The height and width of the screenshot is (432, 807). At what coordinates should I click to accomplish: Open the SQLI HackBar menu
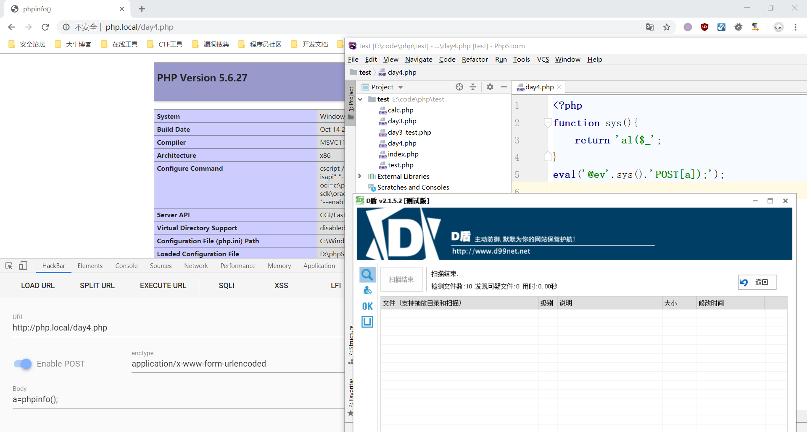point(227,286)
